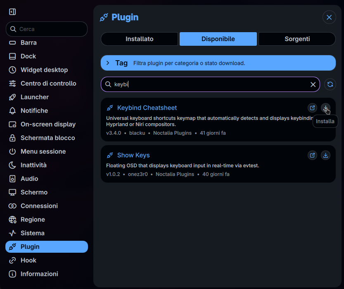This screenshot has height=289, width=344.
Task: Click the Keybind Cheatsheet title
Action: (147, 108)
